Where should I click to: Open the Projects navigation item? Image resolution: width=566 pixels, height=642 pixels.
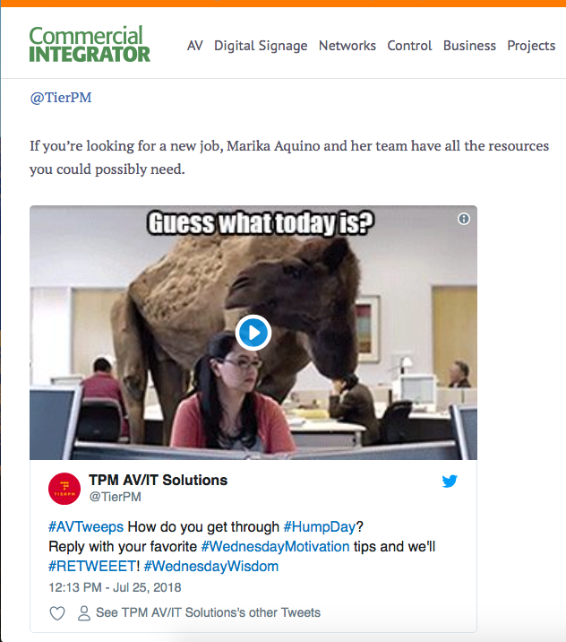(x=531, y=46)
